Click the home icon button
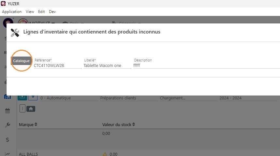Viewport: 280px width, 156px height. pos(31,109)
